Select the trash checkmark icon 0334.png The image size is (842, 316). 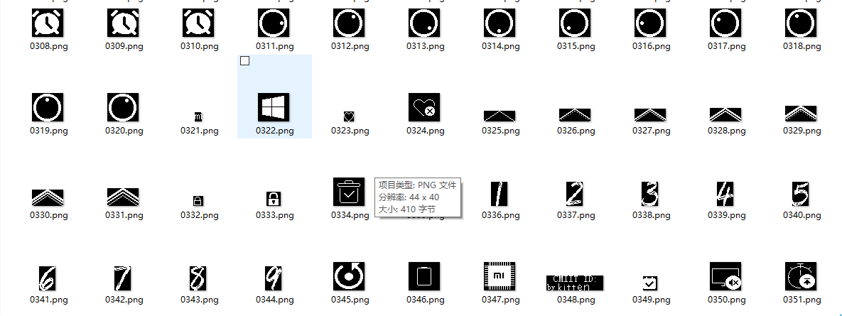click(349, 192)
